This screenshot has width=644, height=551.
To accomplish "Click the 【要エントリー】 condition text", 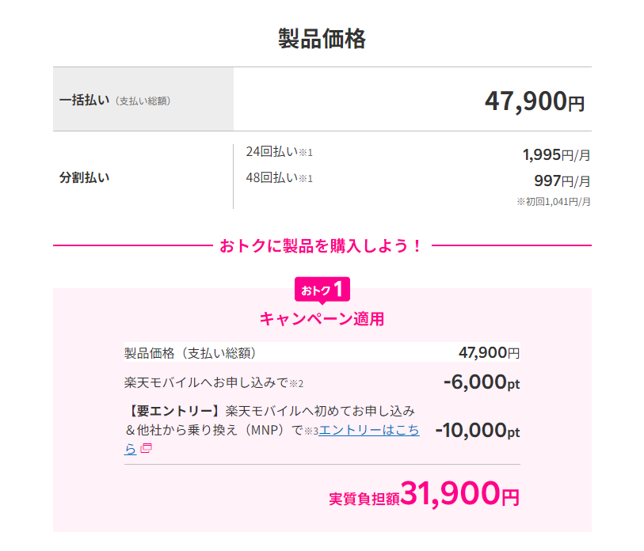I will coord(173,411).
